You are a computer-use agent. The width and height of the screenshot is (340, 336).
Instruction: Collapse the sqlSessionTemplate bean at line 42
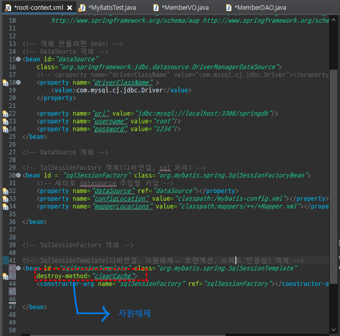(19, 268)
